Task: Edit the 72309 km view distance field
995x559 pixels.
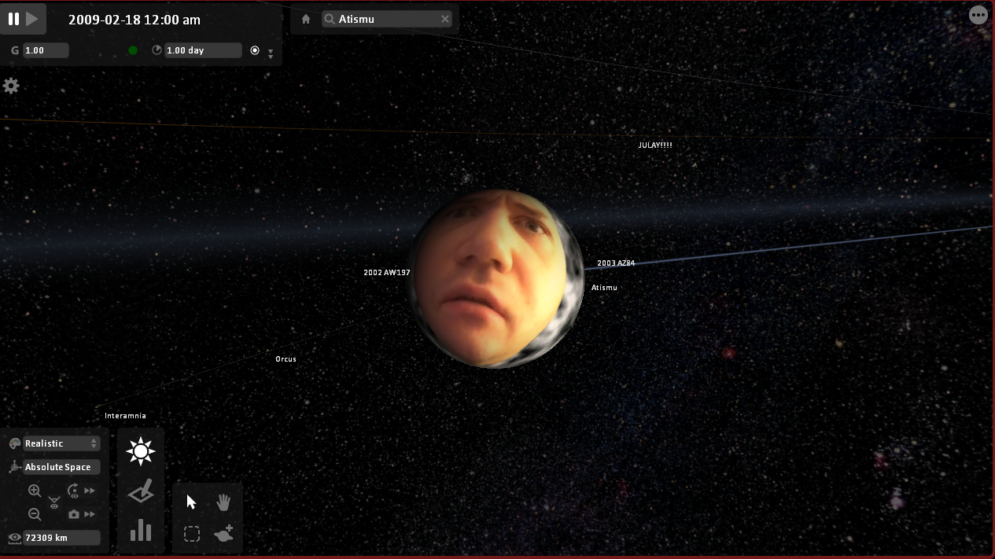Action: click(x=61, y=538)
